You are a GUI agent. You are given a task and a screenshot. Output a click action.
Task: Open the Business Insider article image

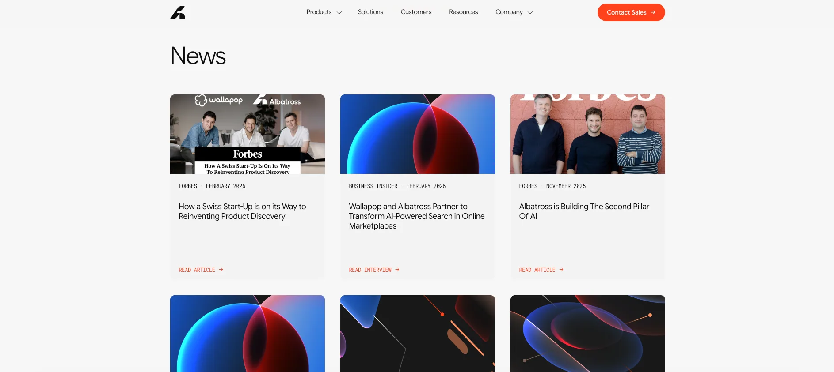click(418, 134)
